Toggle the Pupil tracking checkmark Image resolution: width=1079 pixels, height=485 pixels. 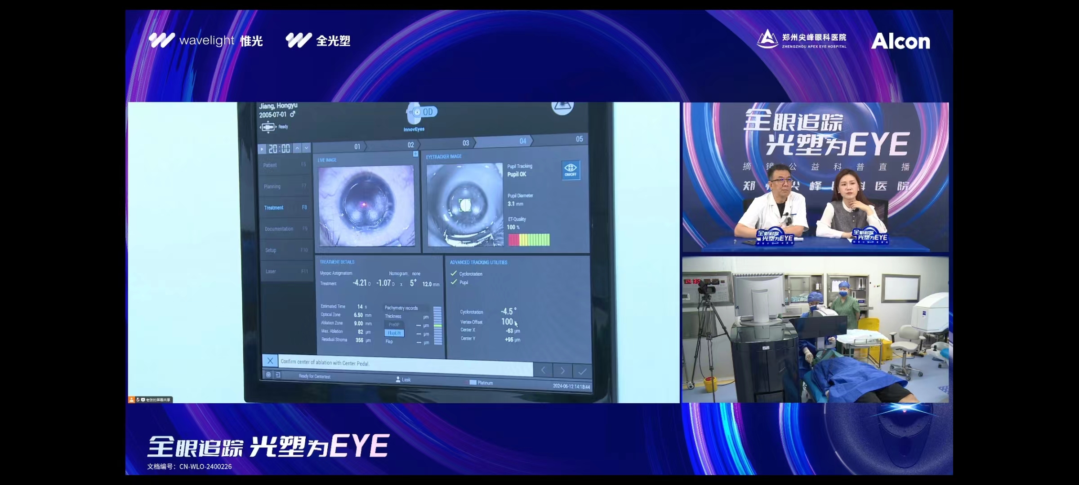tap(454, 282)
